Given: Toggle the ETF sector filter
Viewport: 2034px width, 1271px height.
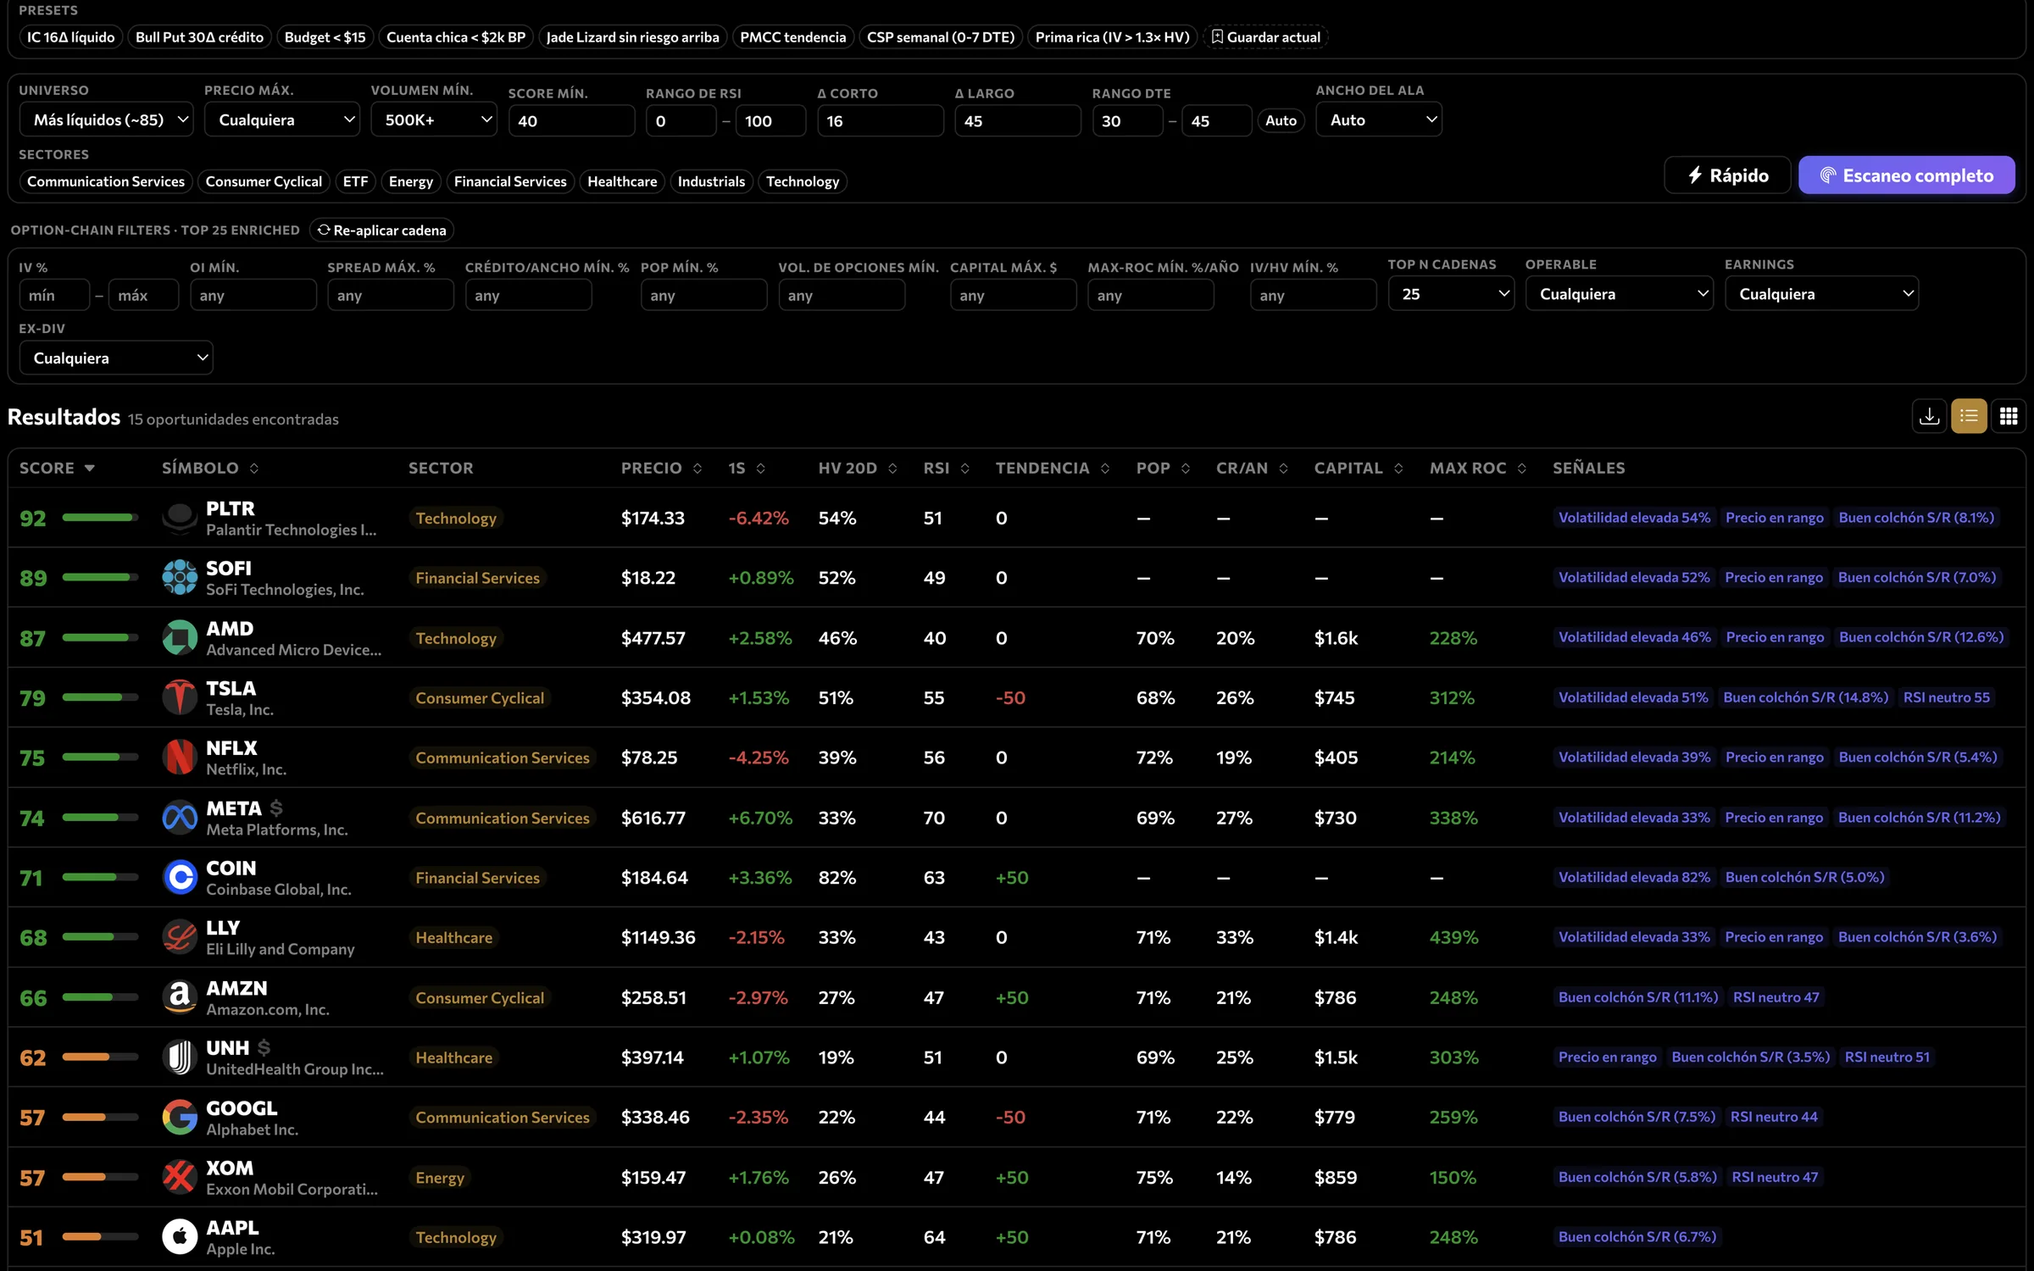Looking at the screenshot, I should (x=355, y=181).
